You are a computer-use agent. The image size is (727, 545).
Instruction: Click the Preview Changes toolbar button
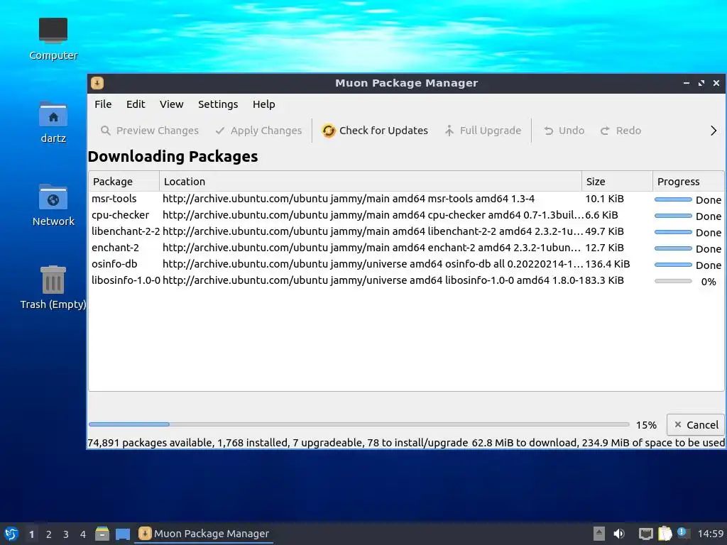pos(150,131)
